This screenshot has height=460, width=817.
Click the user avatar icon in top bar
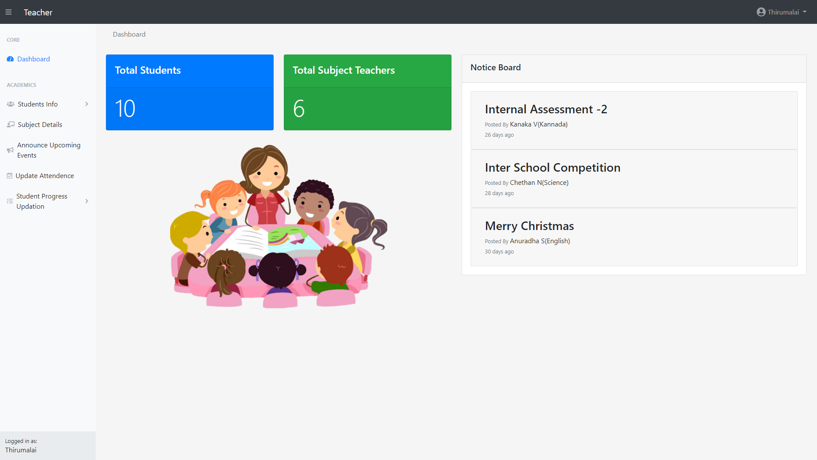point(761,12)
